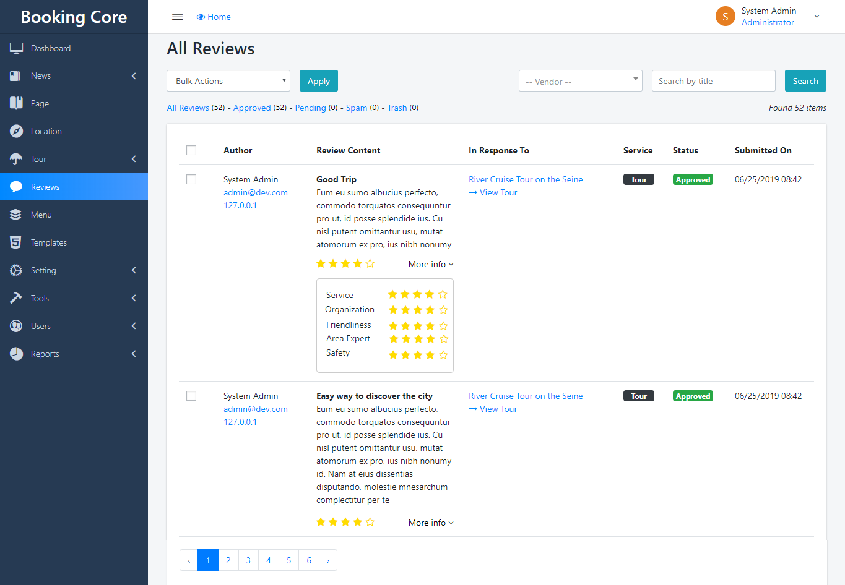Click the Dashboard monitor icon in sidebar
845x585 pixels.
(16, 48)
